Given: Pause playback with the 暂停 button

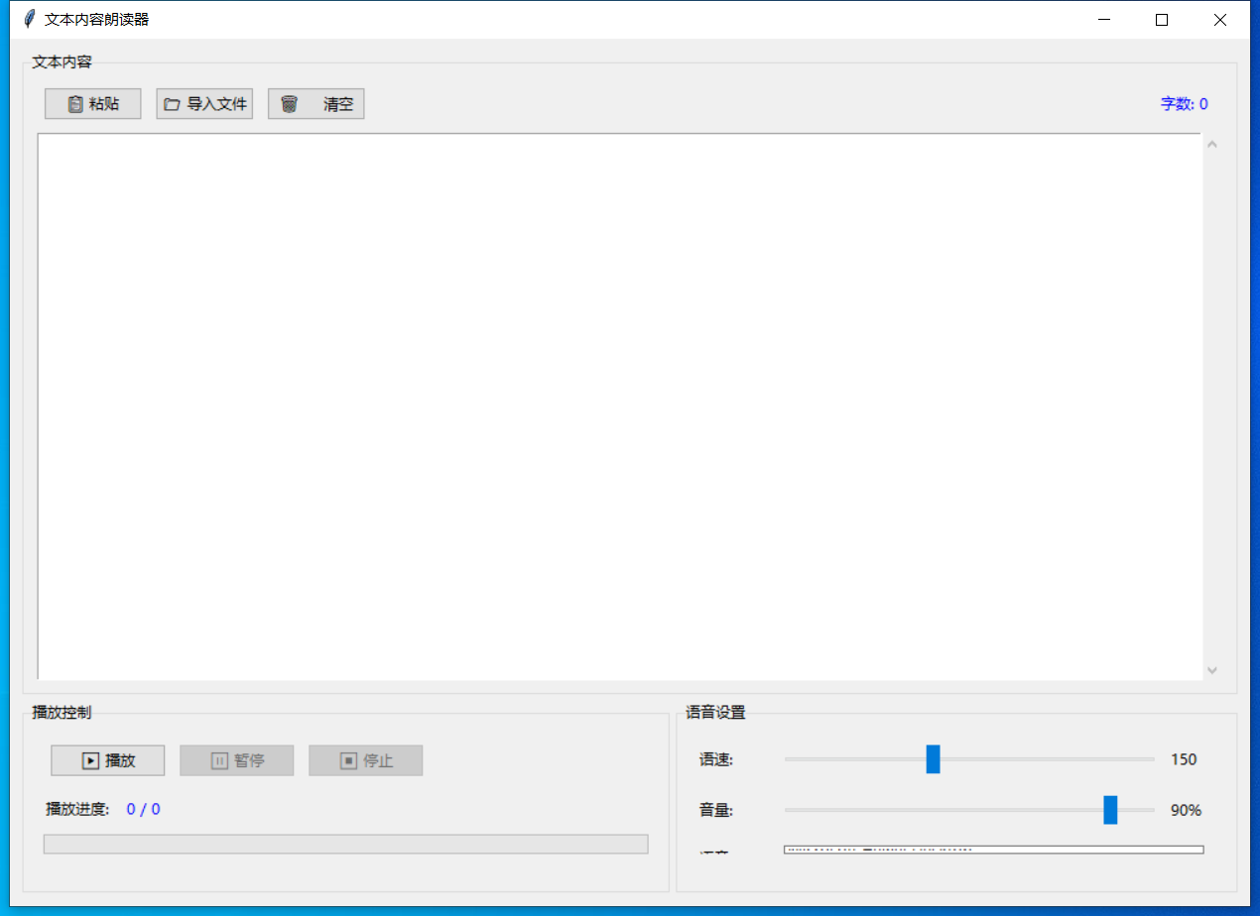Looking at the screenshot, I should 237,760.
